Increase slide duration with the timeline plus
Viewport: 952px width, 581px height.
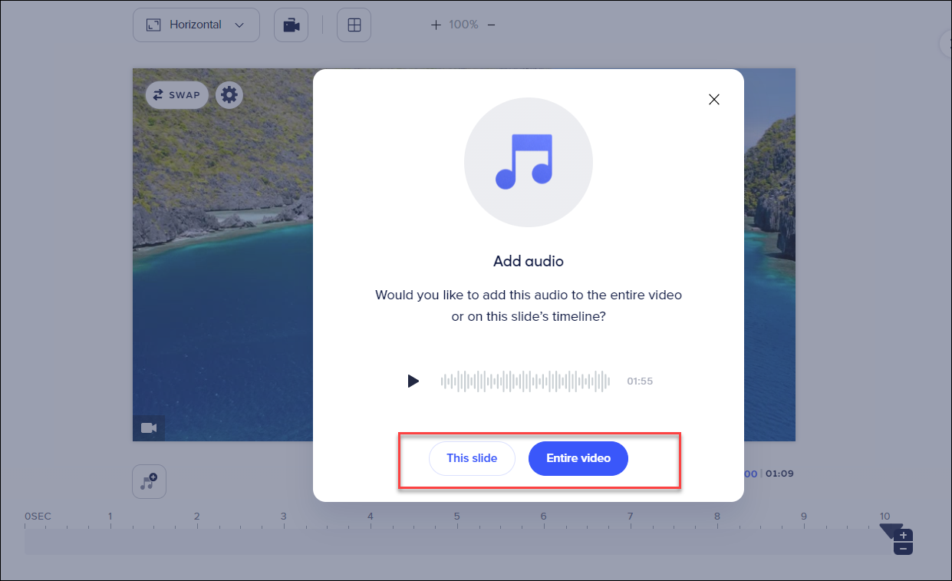(x=904, y=535)
